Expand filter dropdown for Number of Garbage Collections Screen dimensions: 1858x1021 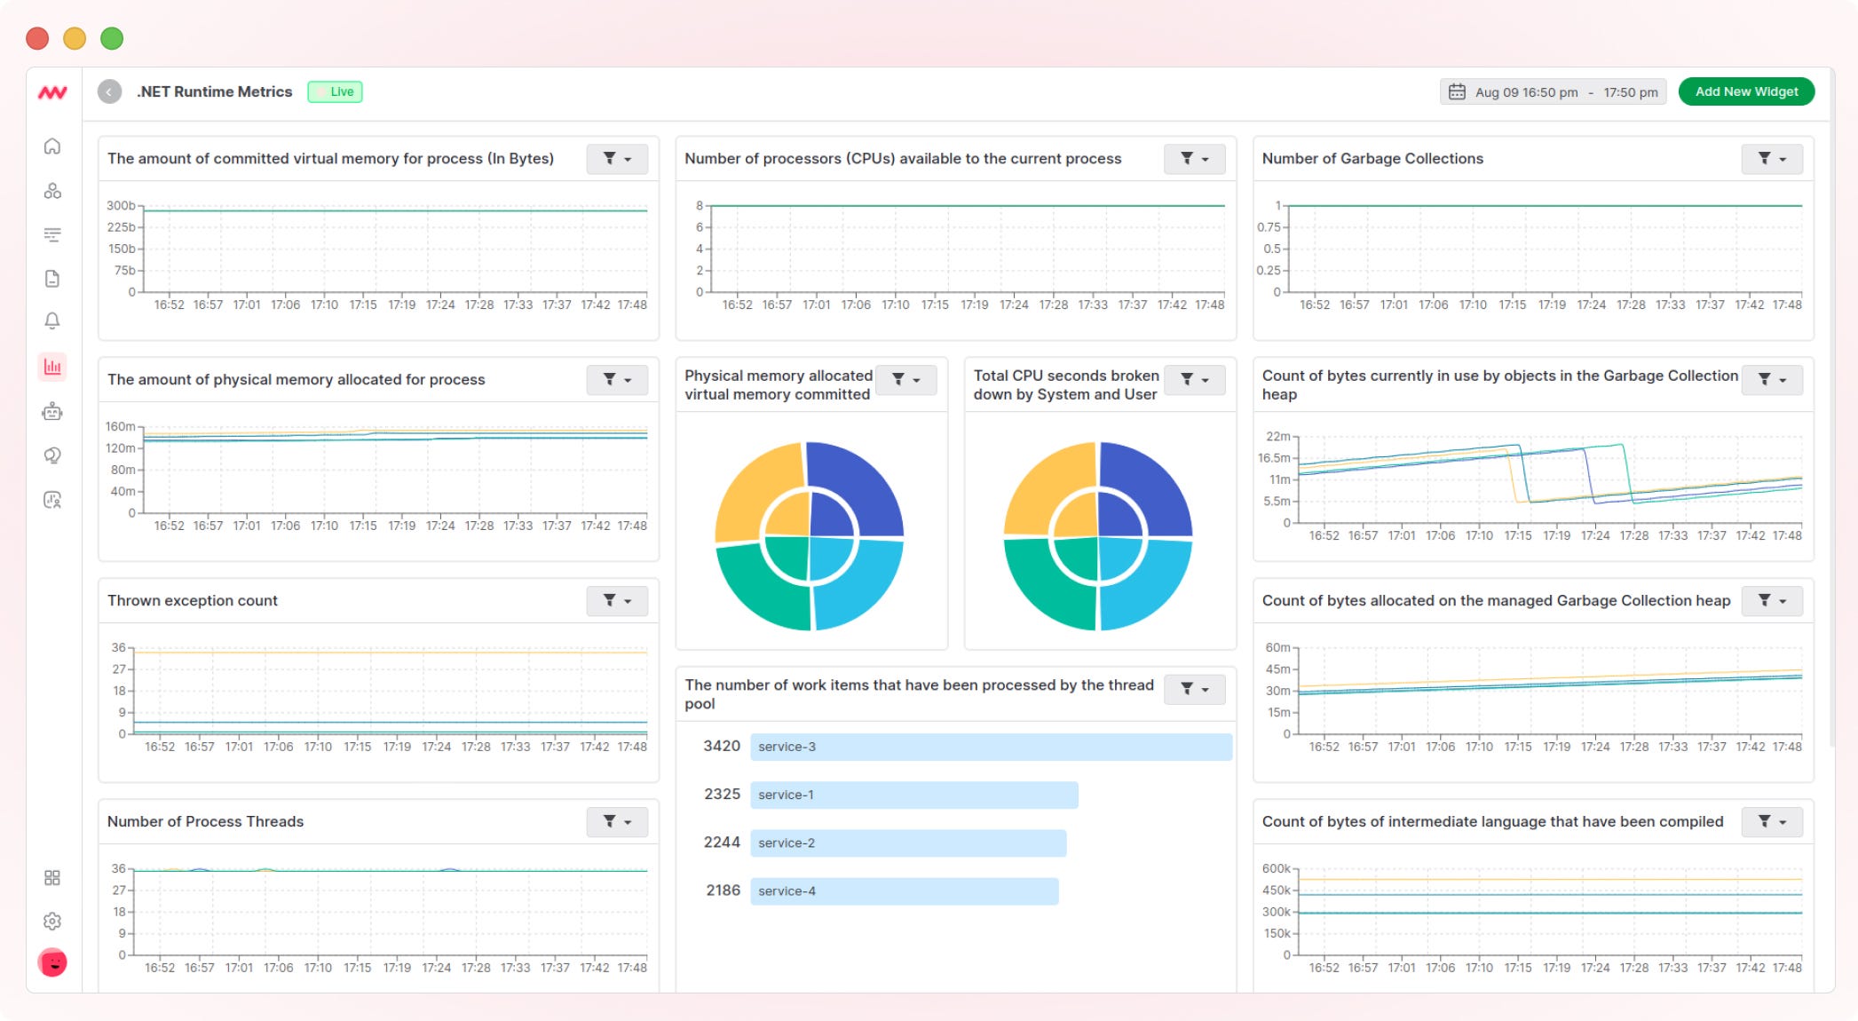point(1771,159)
